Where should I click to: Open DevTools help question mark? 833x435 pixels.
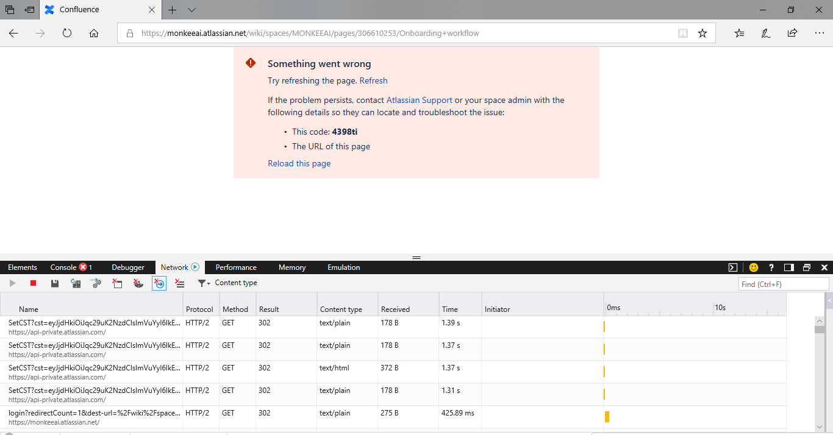coord(771,267)
